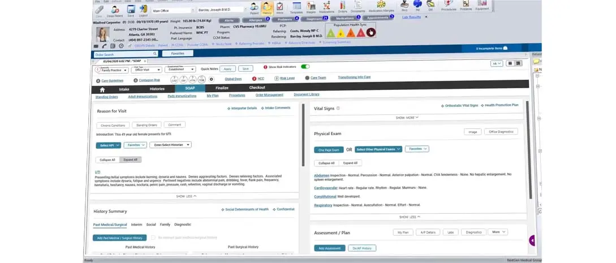
Task: Open the Select Other Physical Exams dropdown
Action: pyautogui.click(x=378, y=149)
